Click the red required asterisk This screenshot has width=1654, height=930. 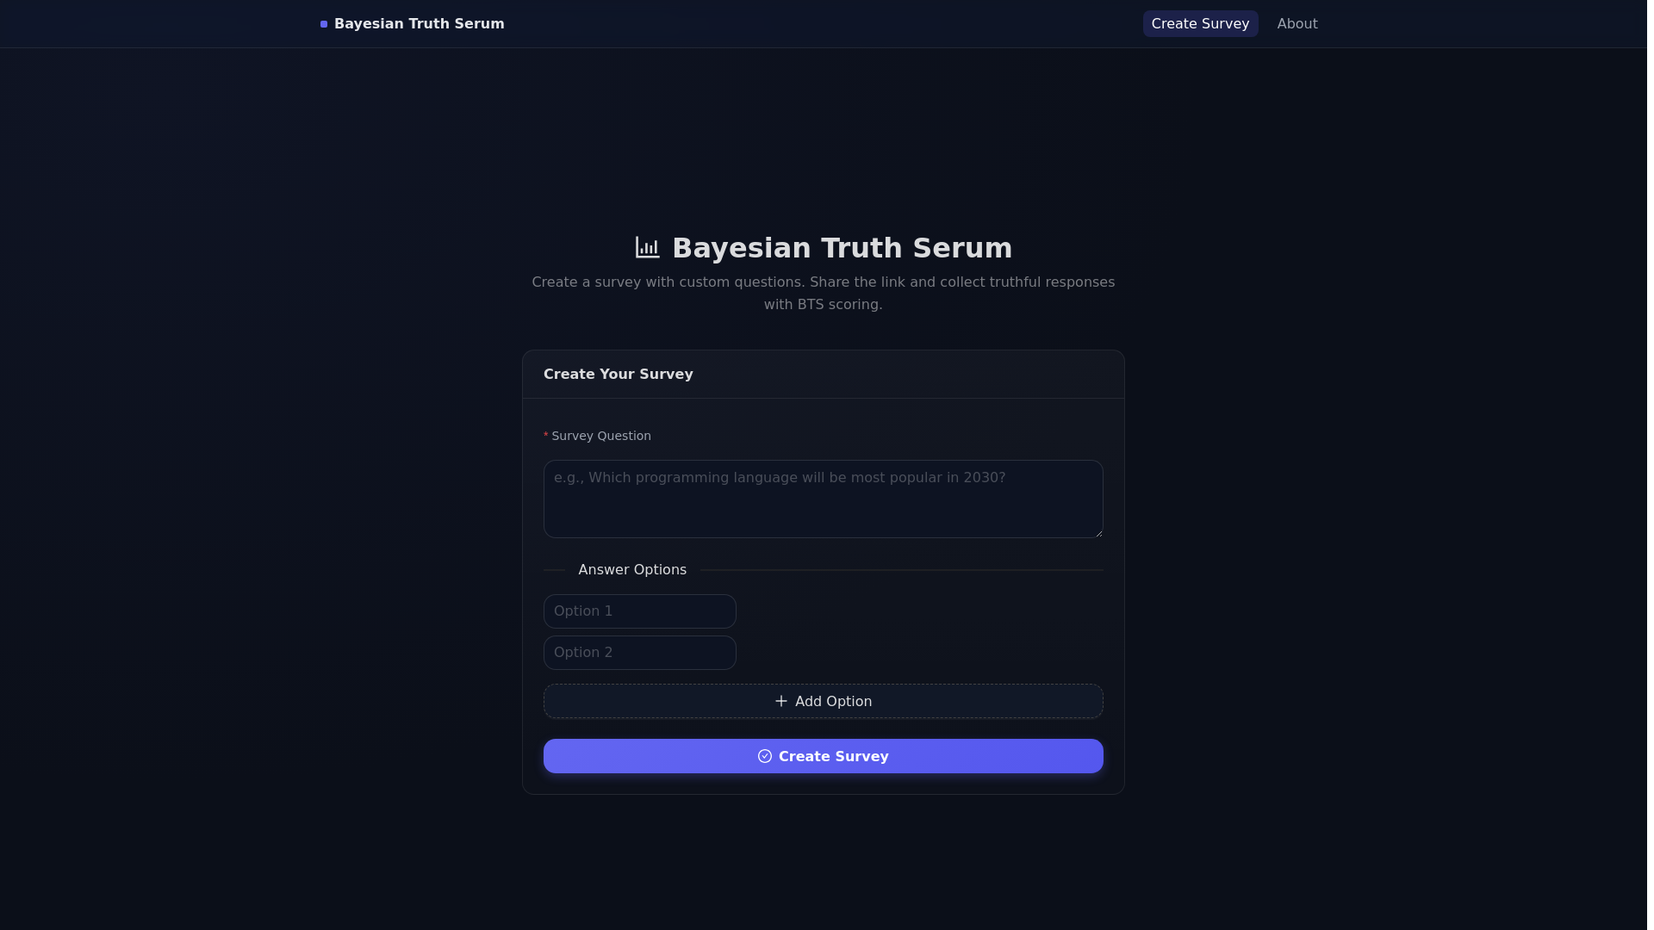click(x=546, y=436)
